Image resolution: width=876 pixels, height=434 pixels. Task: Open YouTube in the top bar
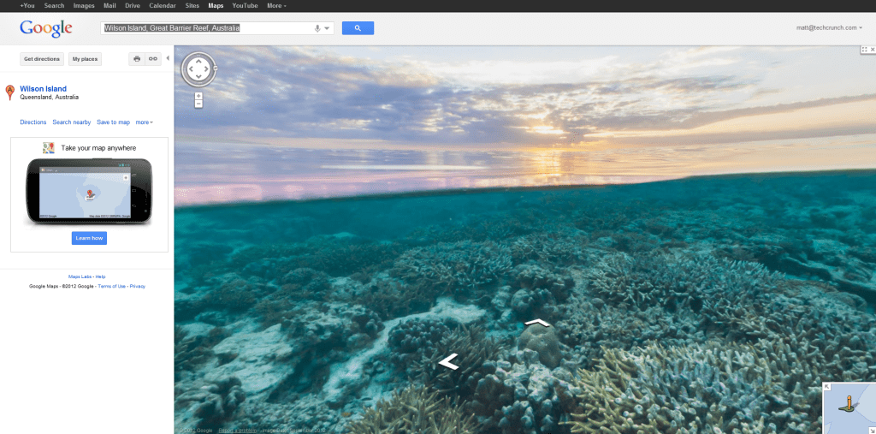[246, 6]
